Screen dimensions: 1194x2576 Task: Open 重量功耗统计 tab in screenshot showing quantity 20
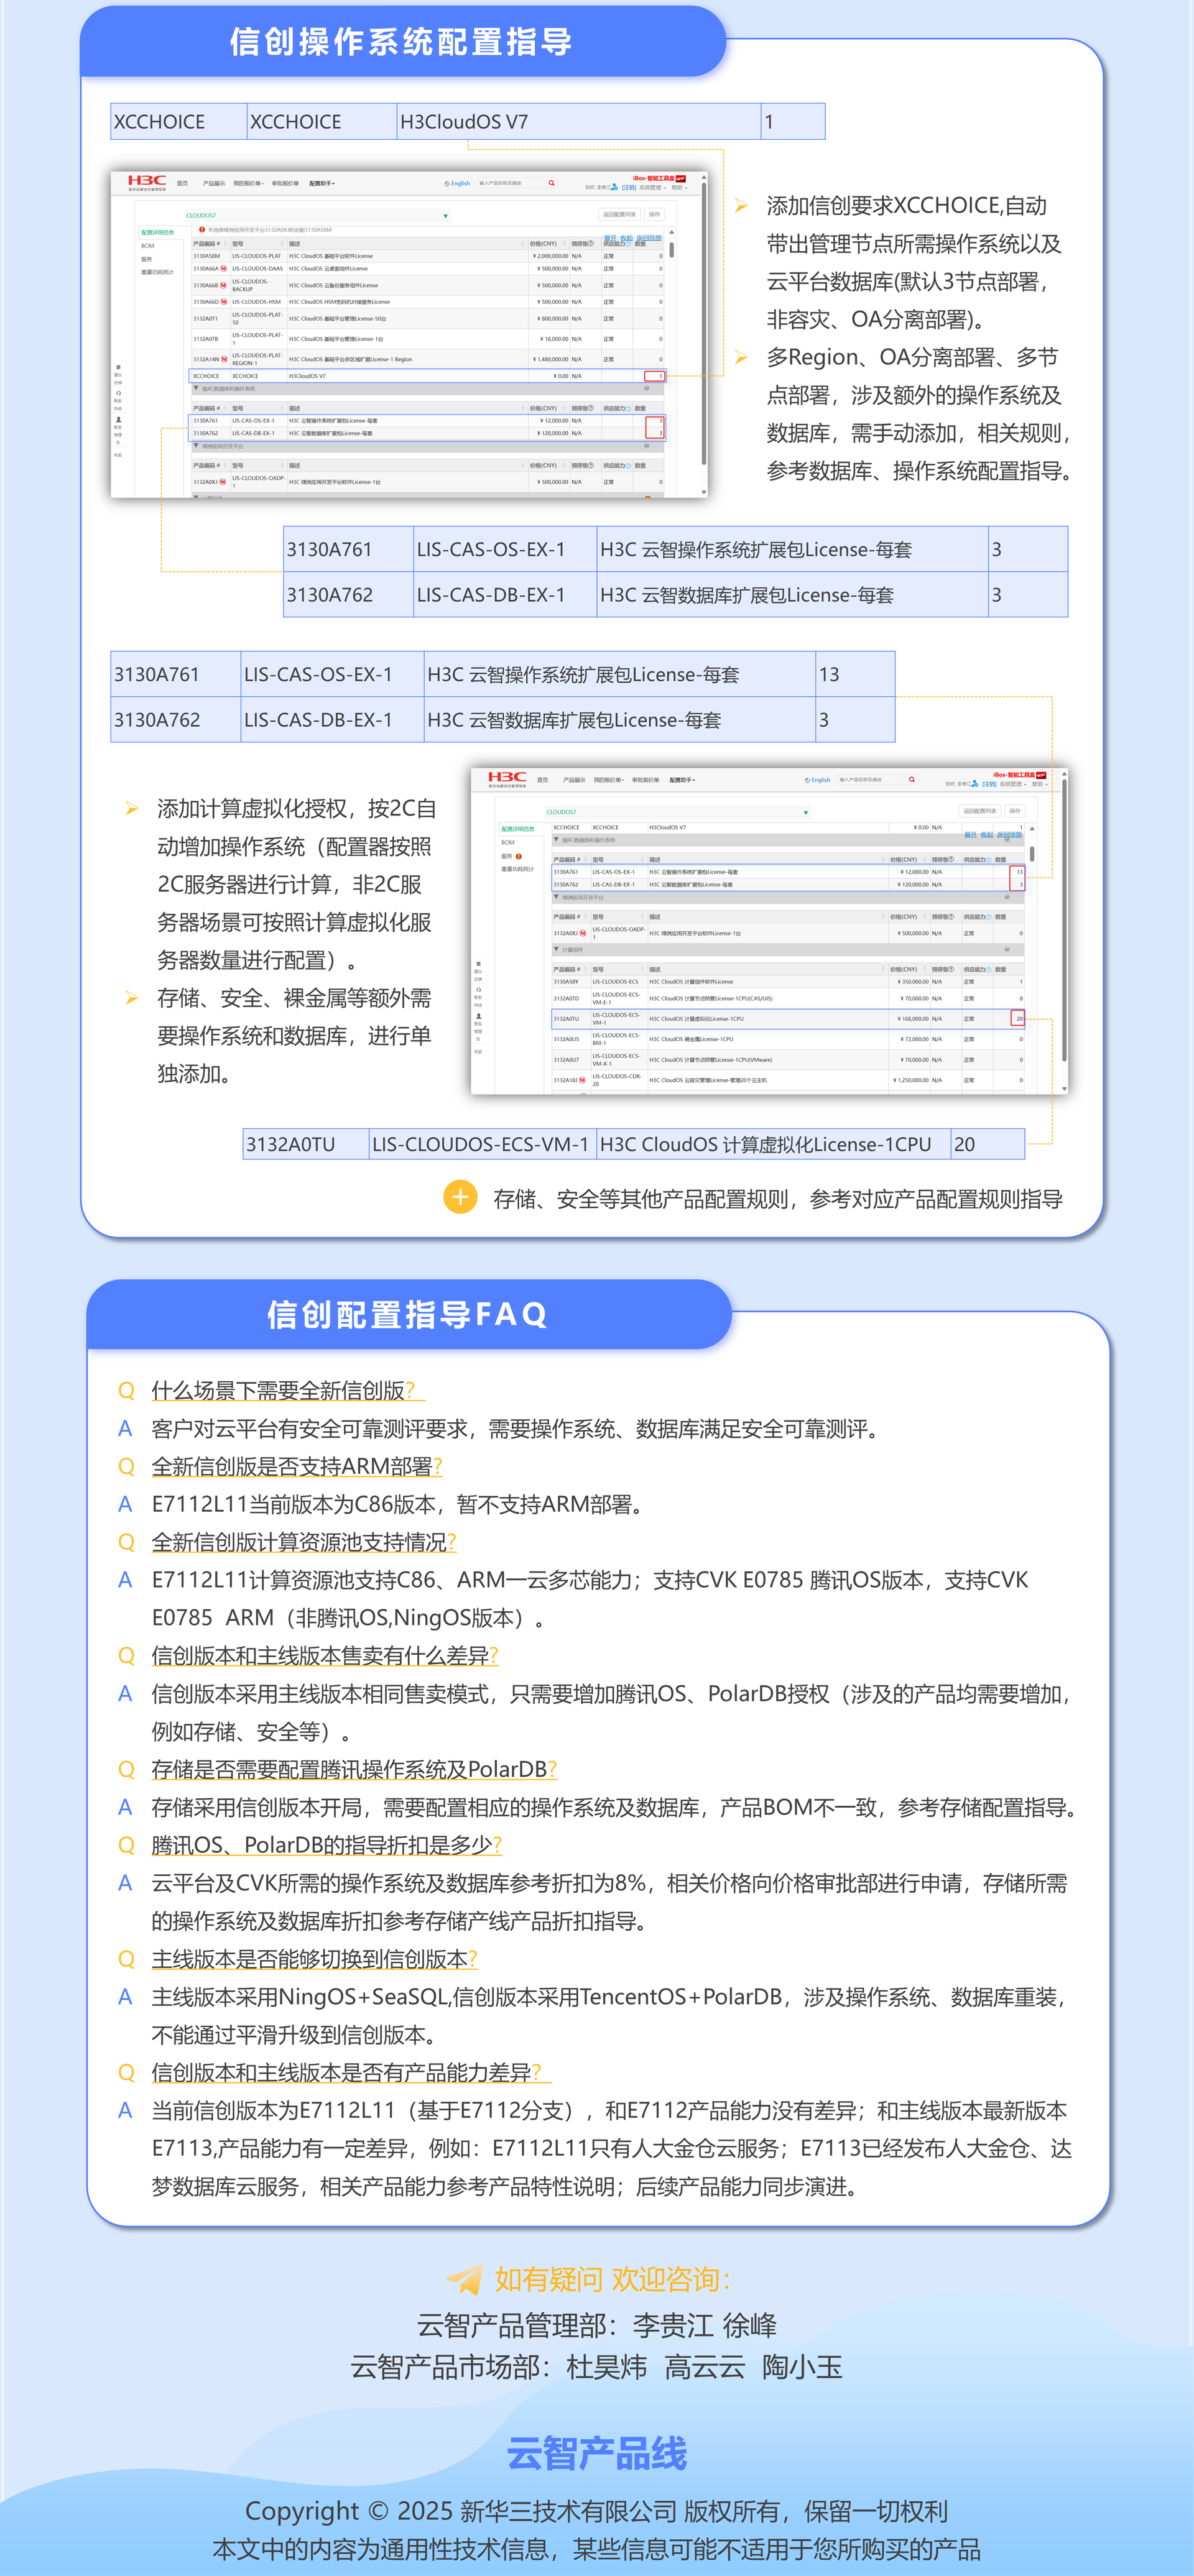pyautogui.click(x=518, y=869)
